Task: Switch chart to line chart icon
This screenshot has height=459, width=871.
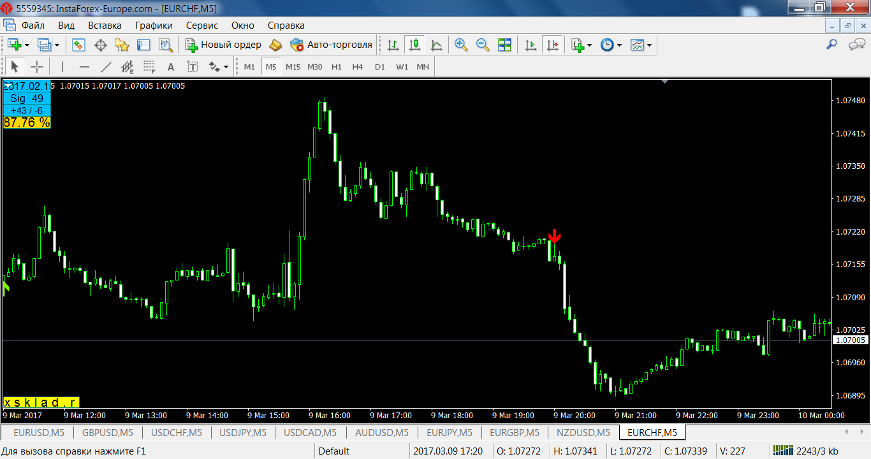Action: point(437,45)
